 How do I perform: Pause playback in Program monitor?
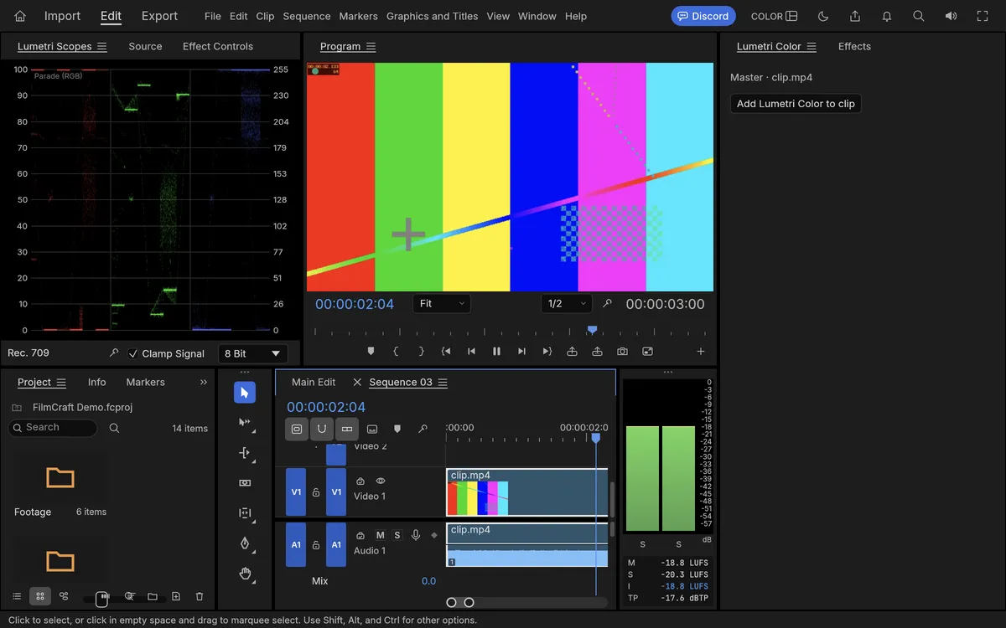497,352
